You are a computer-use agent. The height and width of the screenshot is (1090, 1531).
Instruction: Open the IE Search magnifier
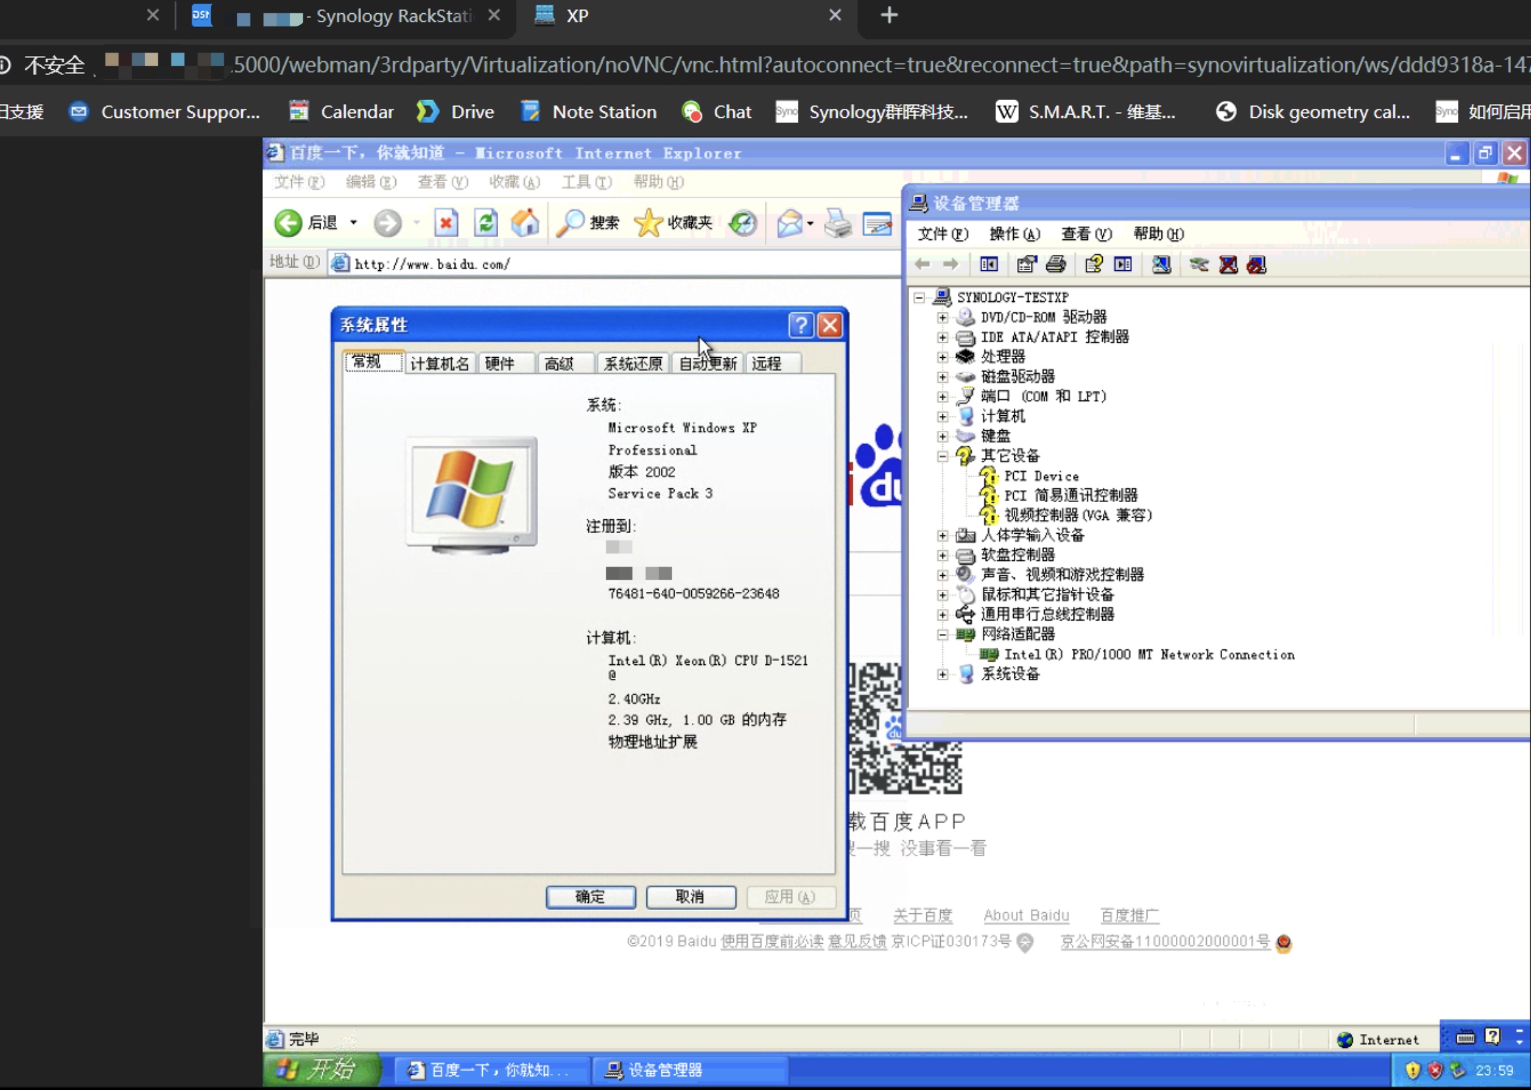tap(571, 223)
